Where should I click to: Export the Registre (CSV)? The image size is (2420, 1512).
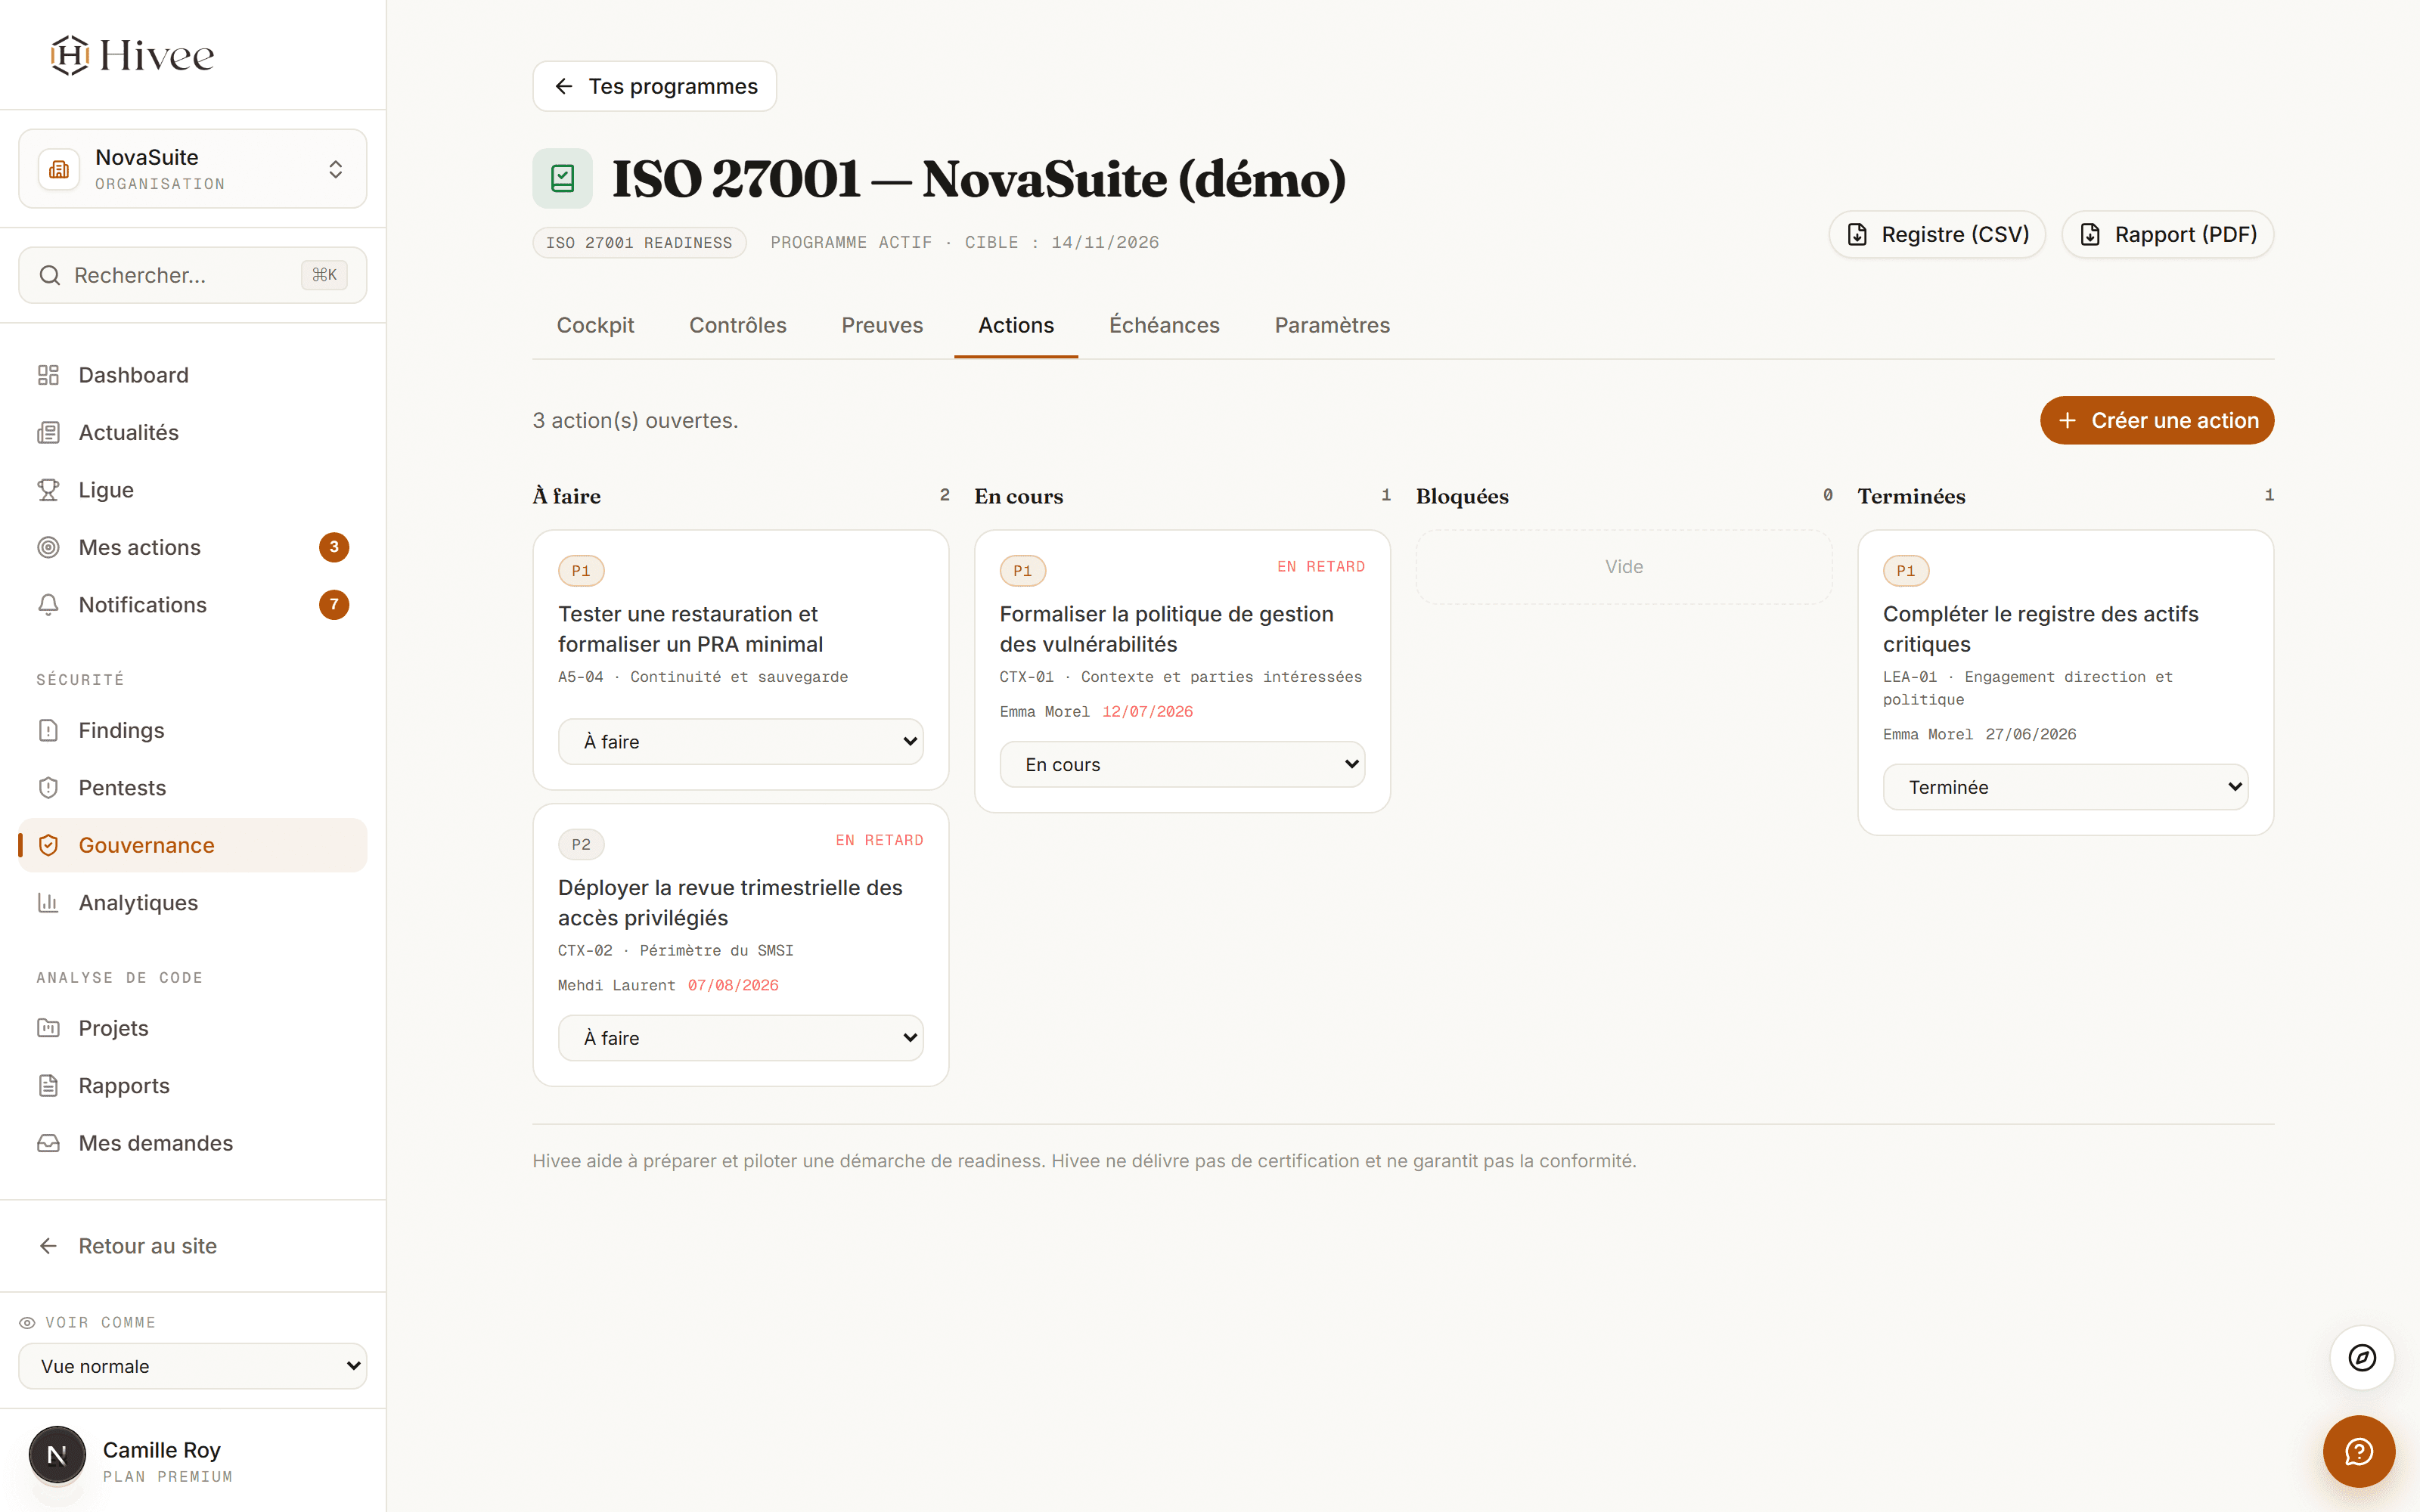(1937, 235)
